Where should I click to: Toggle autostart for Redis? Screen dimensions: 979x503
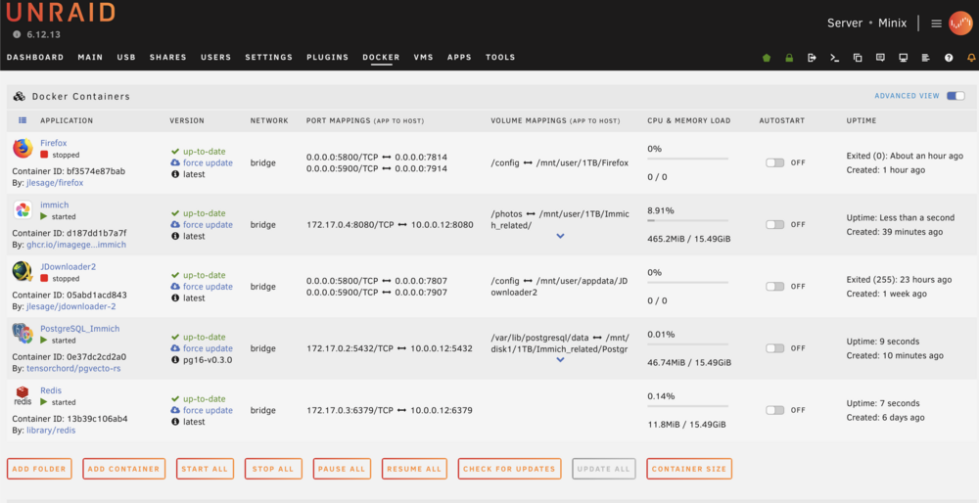point(774,410)
